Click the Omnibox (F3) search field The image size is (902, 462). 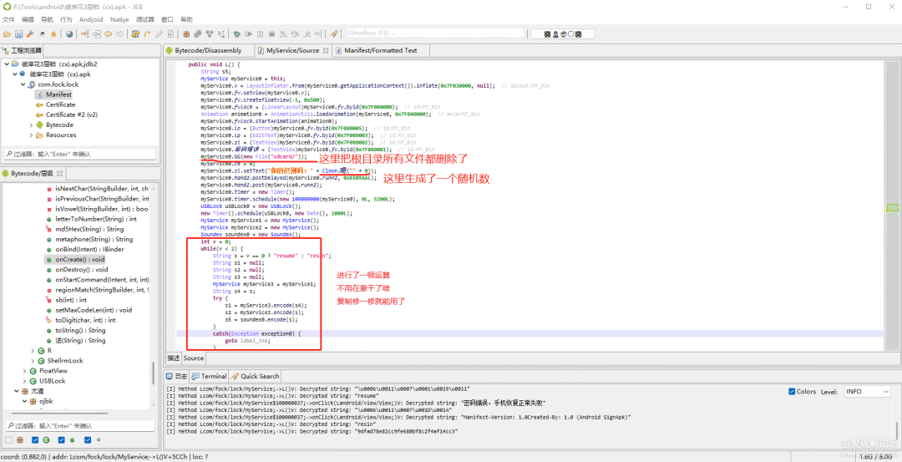coord(435,33)
